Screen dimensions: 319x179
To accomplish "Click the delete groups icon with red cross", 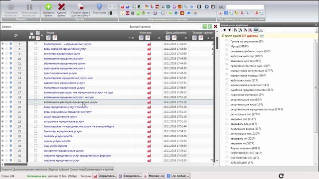I will click(x=250, y=30).
